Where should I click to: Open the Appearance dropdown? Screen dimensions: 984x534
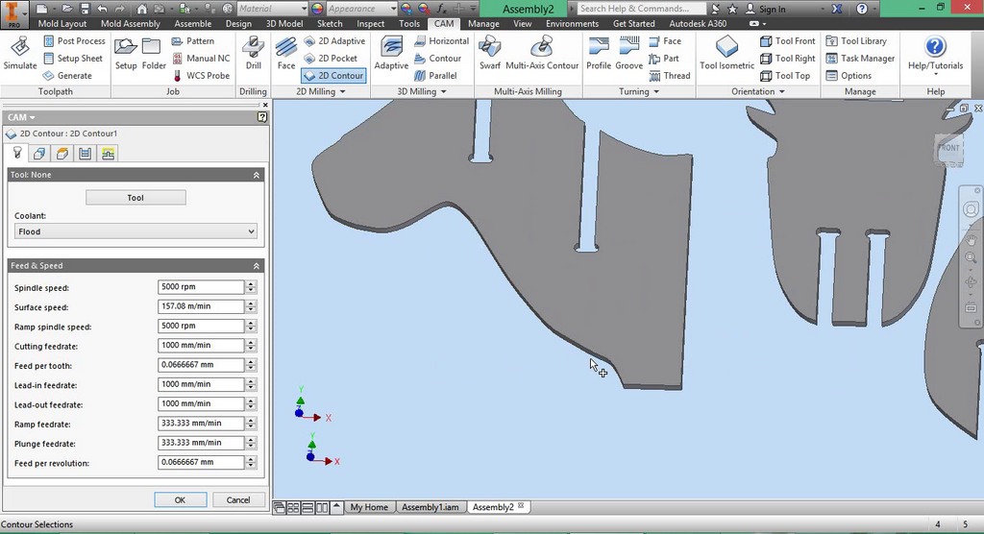coord(362,9)
